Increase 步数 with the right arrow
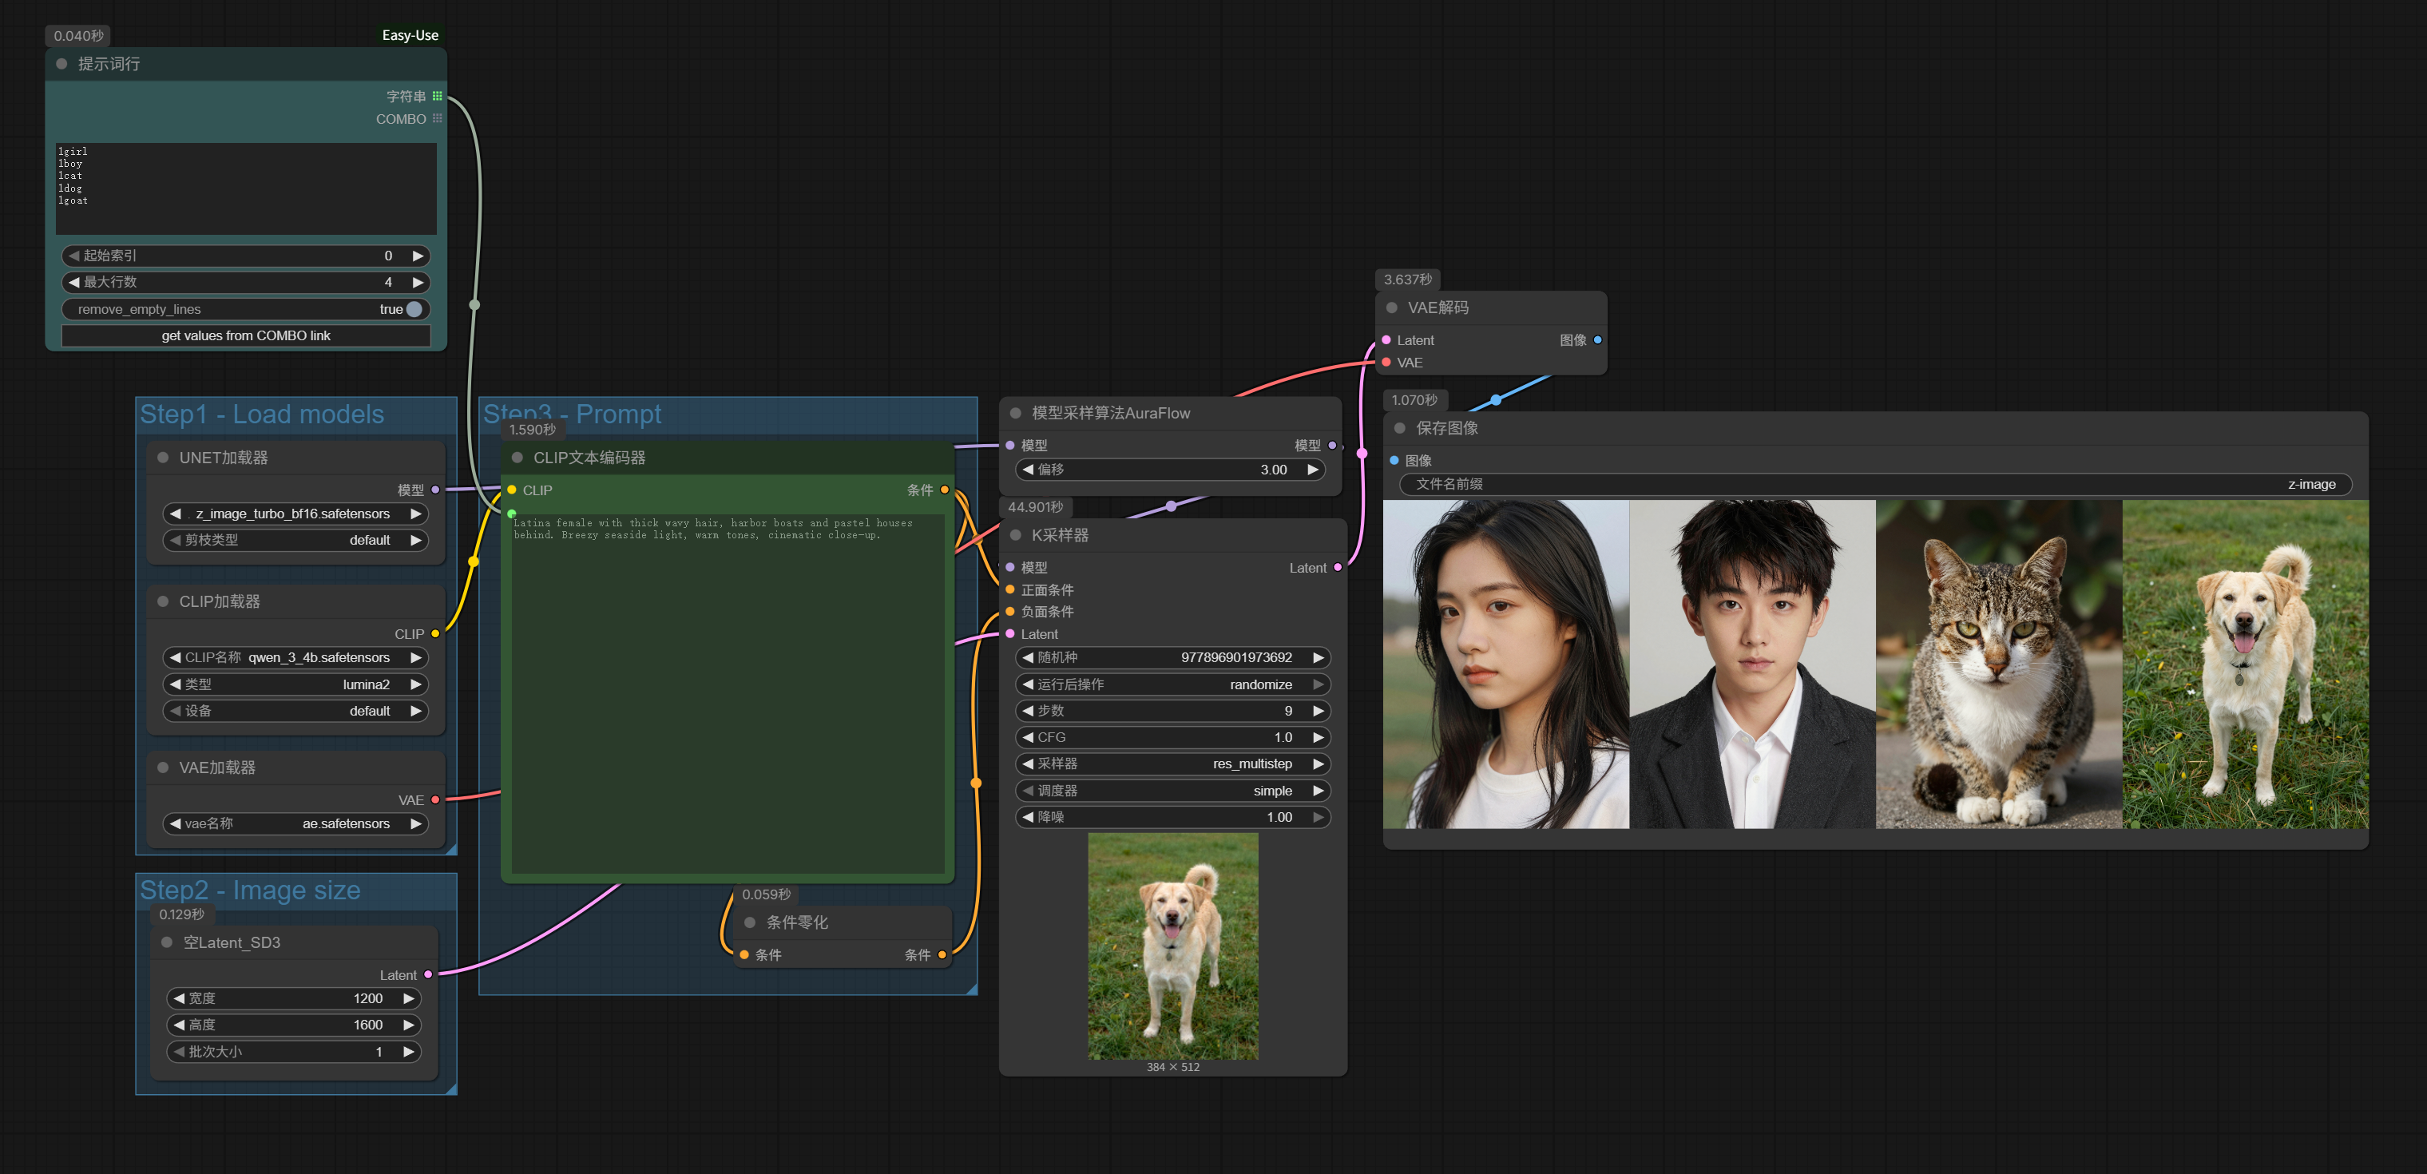The width and height of the screenshot is (2427, 1174). 1318,712
